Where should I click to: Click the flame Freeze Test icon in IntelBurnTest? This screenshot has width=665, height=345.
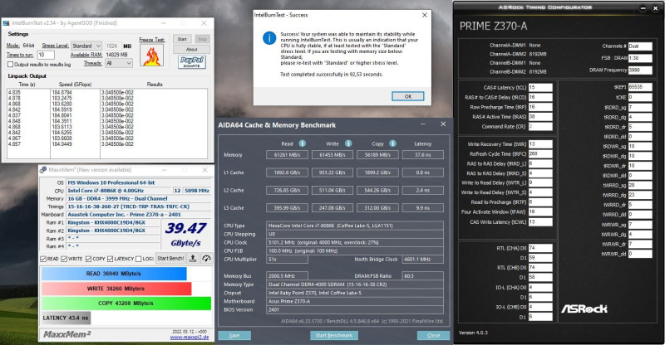point(151,55)
